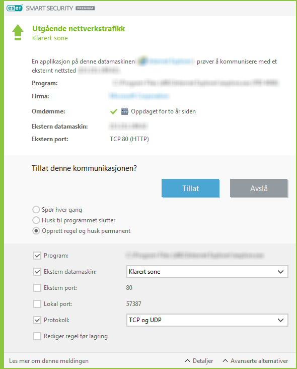Click the Avslå button
The height and width of the screenshot is (369, 297).
[259, 188]
